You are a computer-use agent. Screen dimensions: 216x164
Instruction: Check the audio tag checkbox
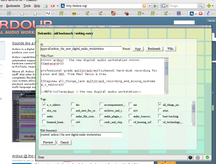44,116
